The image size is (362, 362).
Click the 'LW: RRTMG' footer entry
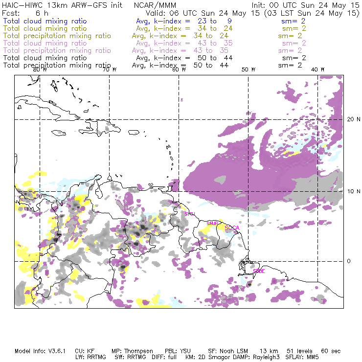(90, 357)
